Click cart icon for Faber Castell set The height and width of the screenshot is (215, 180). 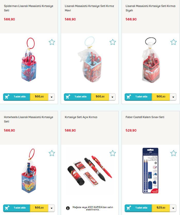[129, 208]
